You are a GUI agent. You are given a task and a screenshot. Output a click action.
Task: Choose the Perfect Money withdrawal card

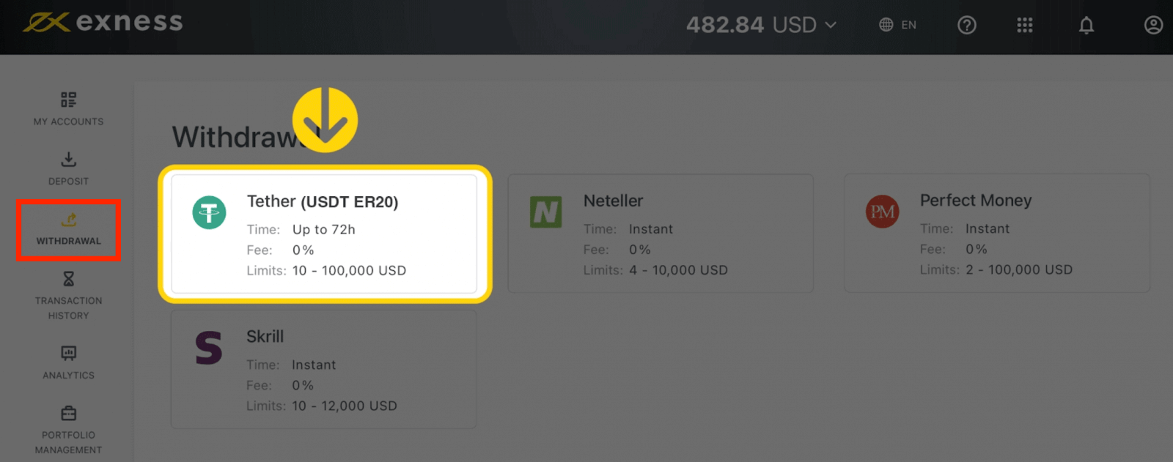tap(997, 234)
